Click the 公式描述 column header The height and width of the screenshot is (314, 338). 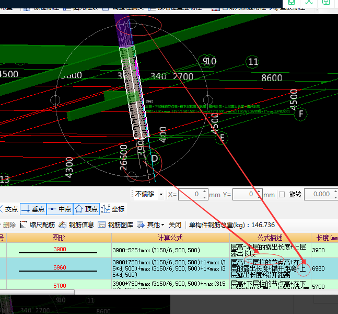(x=270, y=238)
